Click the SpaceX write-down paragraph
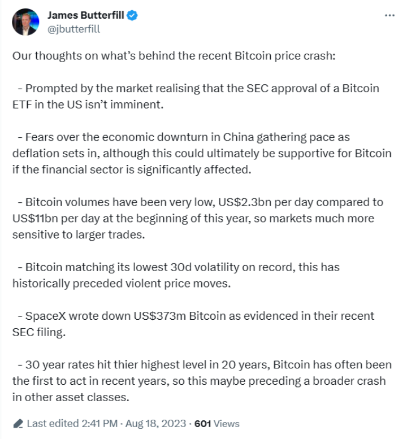 coord(192,324)
